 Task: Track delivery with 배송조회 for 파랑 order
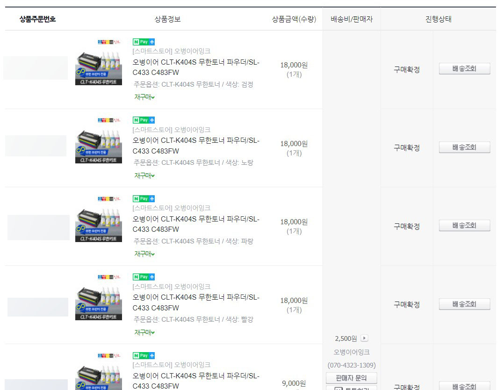[465, 226]
